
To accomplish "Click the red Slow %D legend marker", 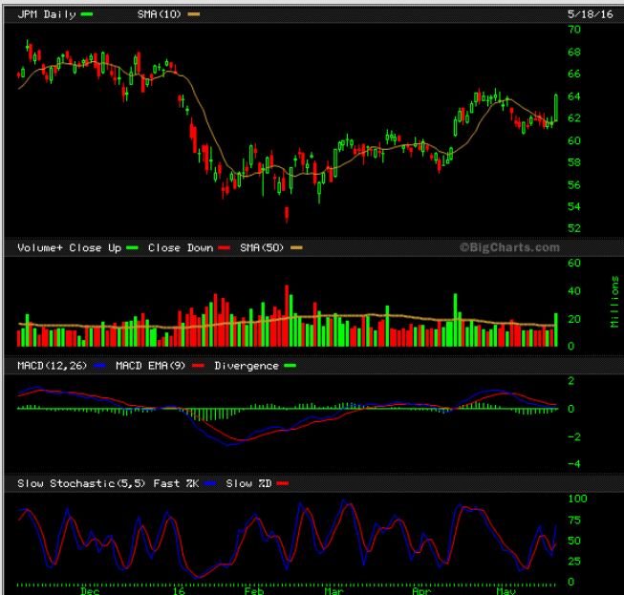I will [x=281, y=483].
